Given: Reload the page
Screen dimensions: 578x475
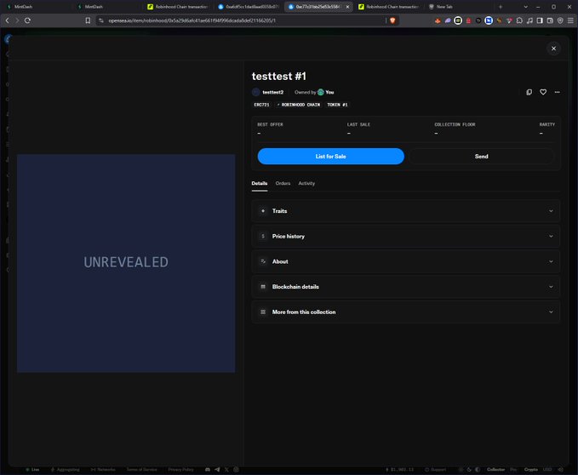Looking at the screenshot, I should click(27, 20).
